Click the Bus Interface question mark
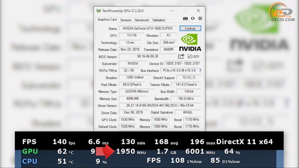 [x=200, y=70]
